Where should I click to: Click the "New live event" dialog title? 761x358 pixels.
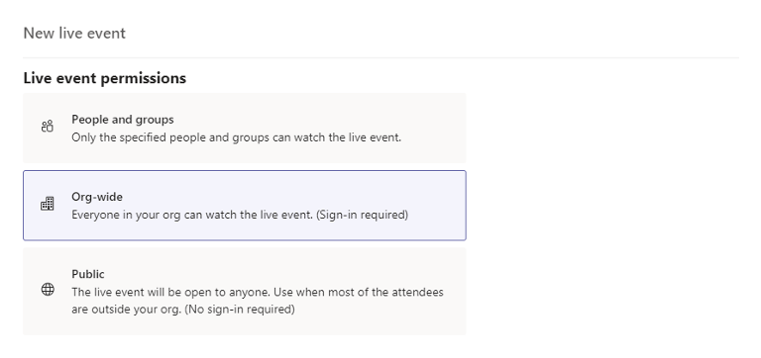(74, 33)
